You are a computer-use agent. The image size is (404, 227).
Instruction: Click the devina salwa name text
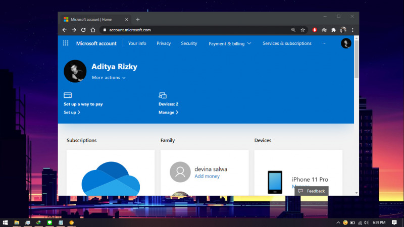click(x=211, y=169)
